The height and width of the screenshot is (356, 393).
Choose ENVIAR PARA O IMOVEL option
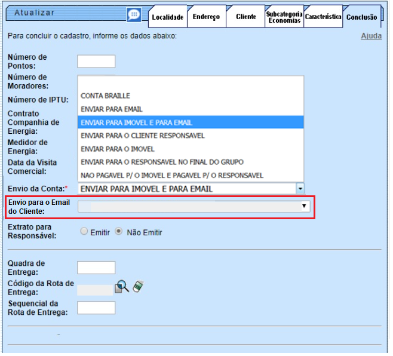point(118,149)
